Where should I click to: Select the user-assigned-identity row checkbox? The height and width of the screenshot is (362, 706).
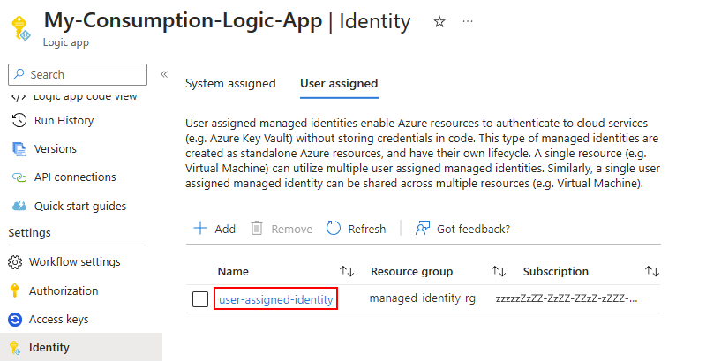pos(200,299)
